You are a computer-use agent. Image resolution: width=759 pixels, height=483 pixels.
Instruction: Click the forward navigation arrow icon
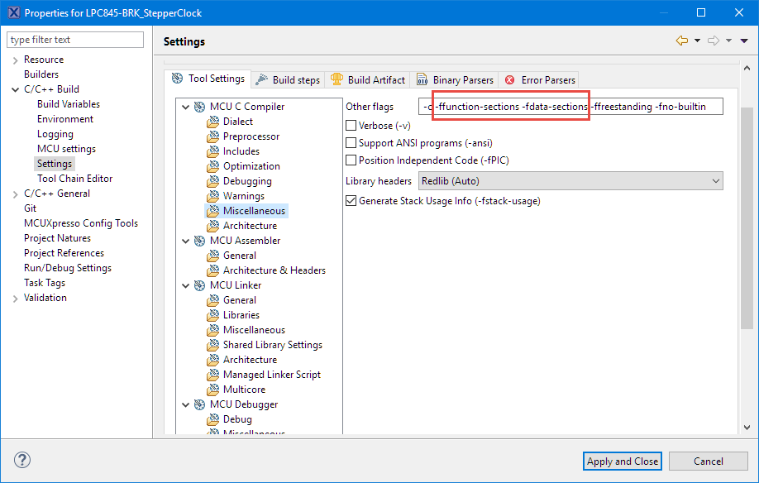click(x=714, y=41)
